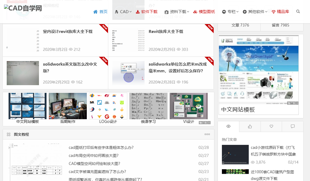310x181 pixels.
Task: Switch to the views eye tab
Action: click(x=228, y=126)
